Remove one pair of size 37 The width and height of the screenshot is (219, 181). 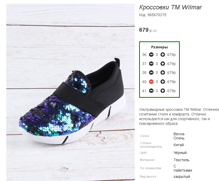pos(151,64)
